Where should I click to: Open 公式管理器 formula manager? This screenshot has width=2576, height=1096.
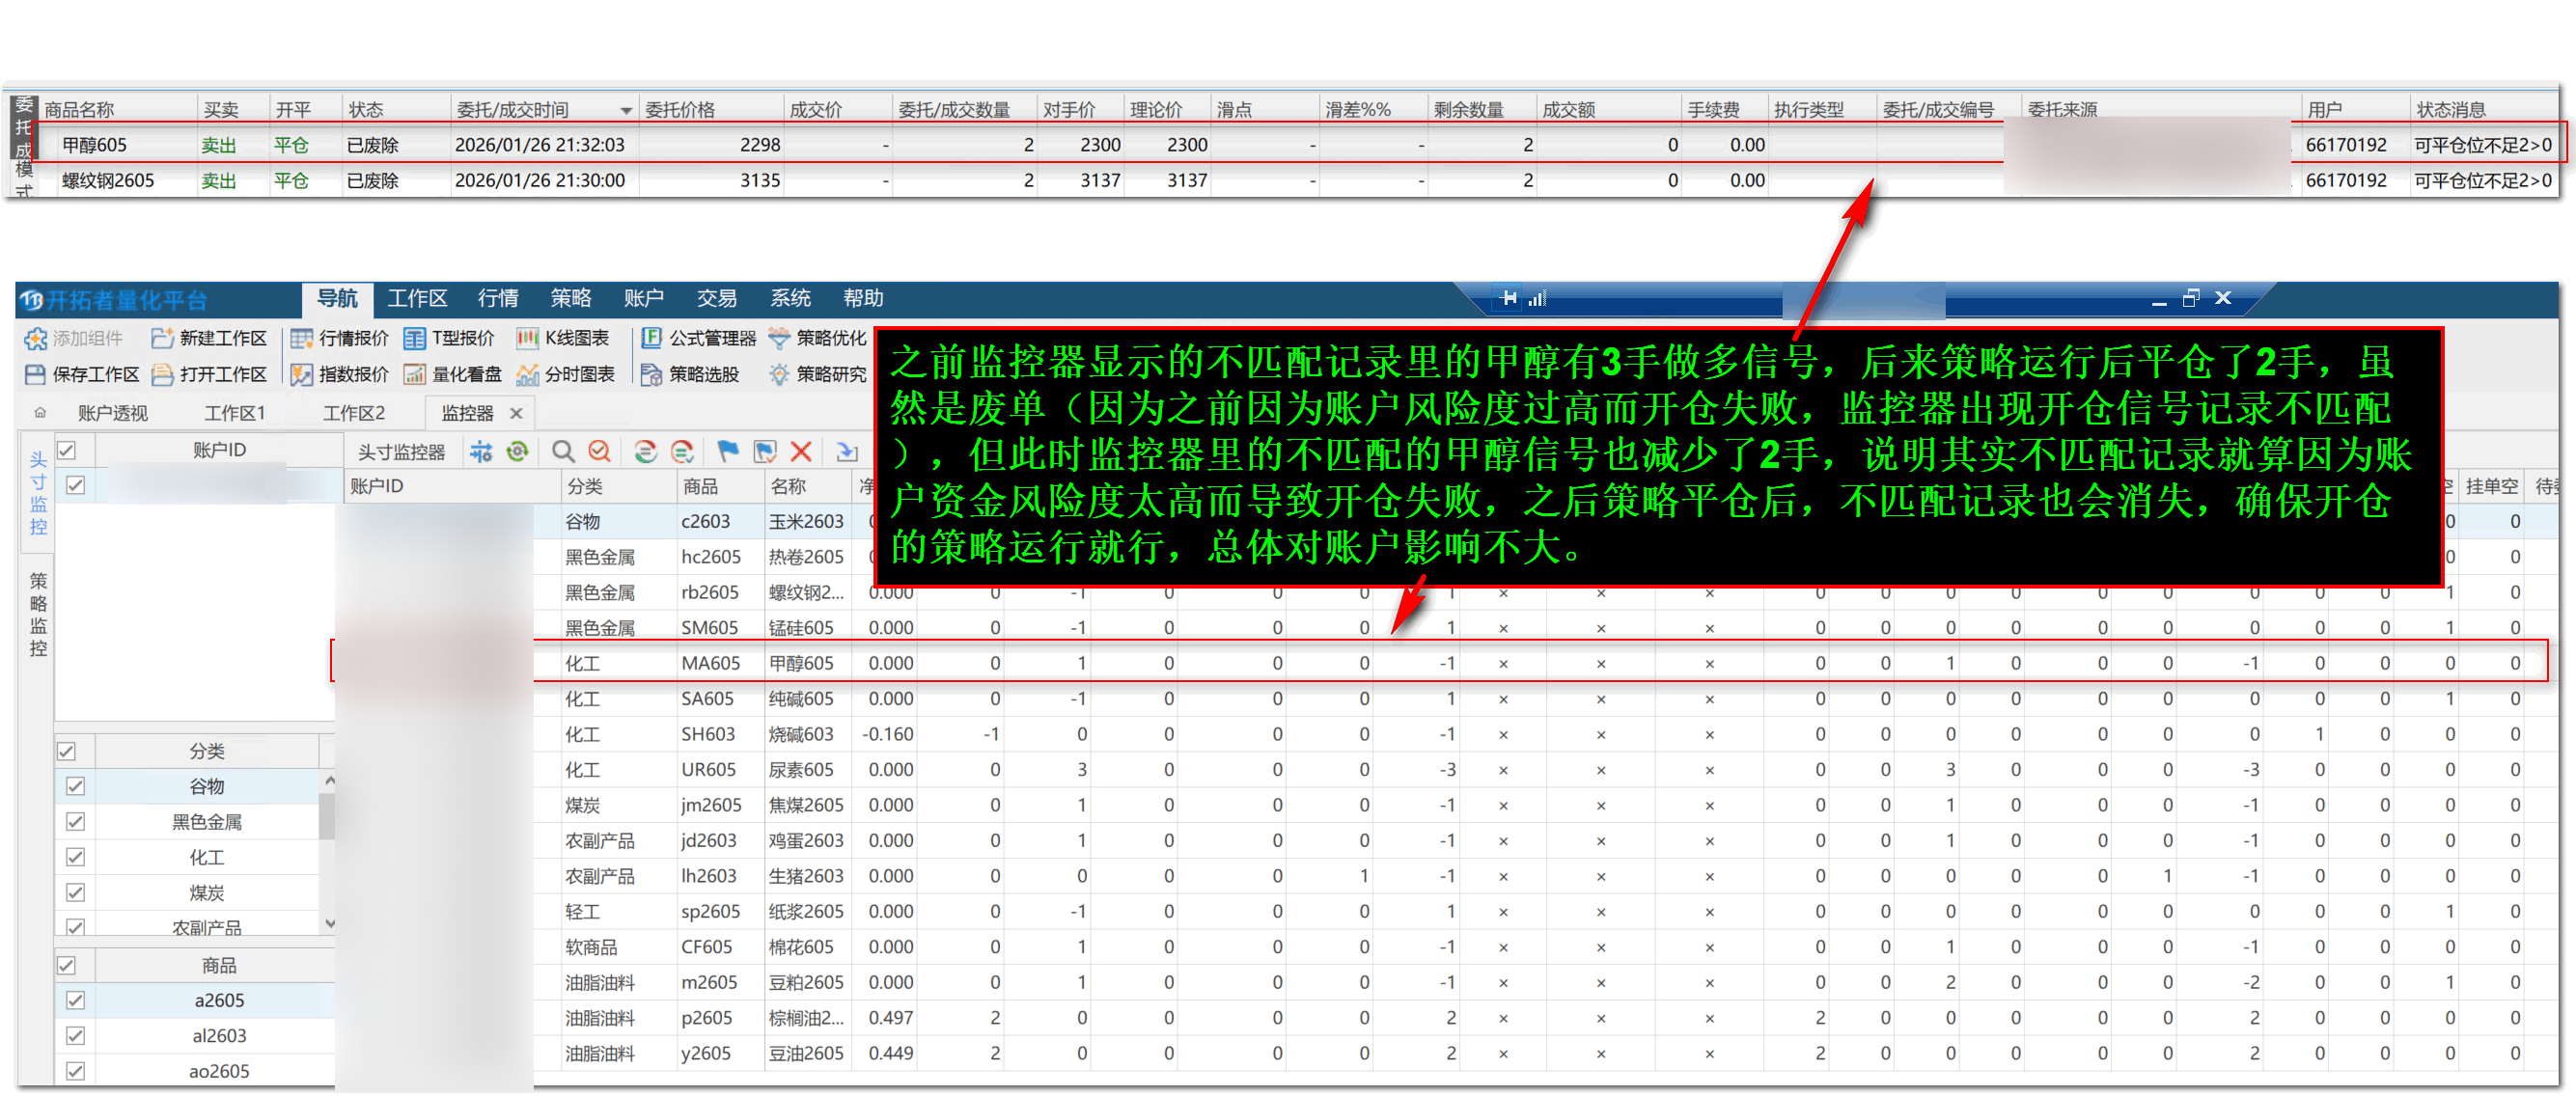[698, 338]
